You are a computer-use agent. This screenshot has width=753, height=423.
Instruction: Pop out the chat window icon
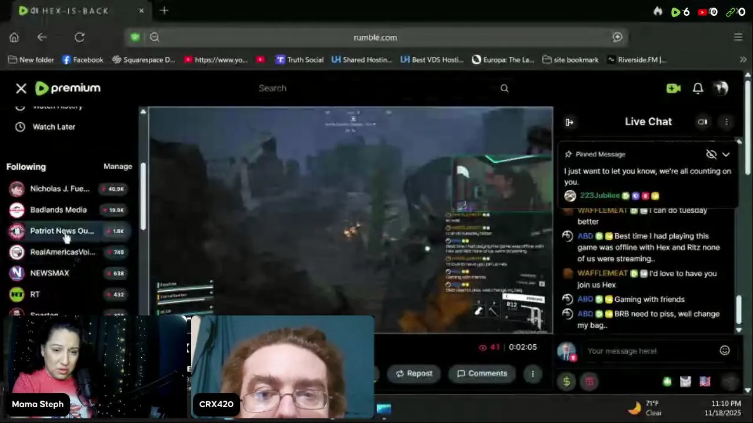[x=702, y=122]
